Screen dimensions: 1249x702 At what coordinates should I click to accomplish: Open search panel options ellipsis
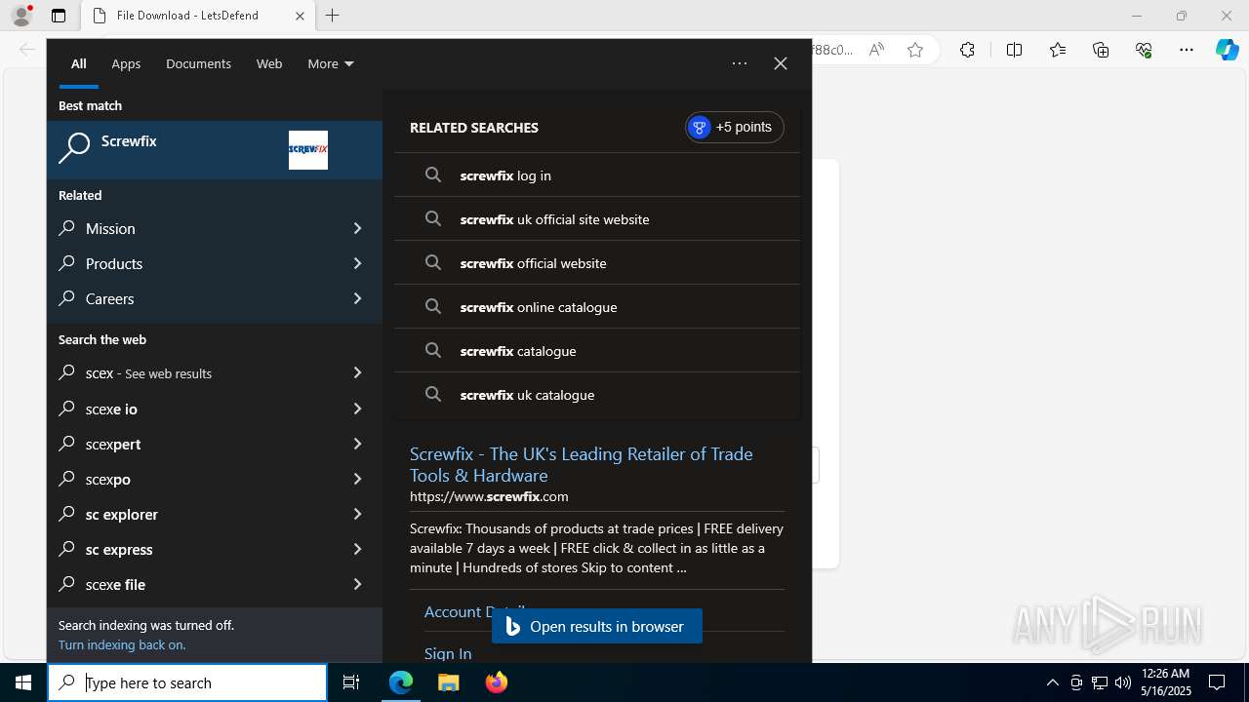(x=740, y=63)
